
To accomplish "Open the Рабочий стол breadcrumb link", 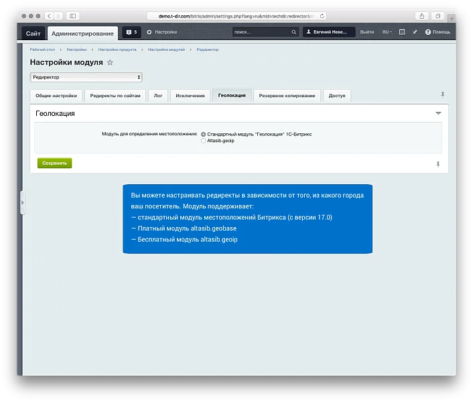I will (x=42, y=50).
